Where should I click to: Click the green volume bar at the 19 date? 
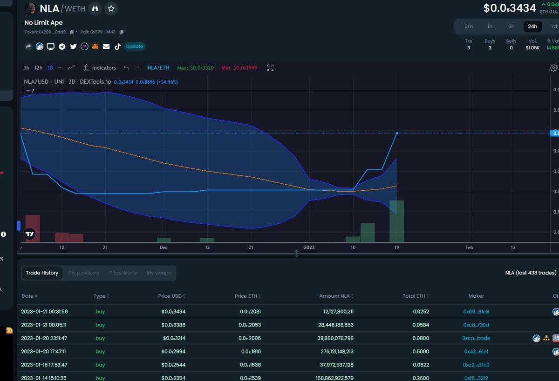[x=396, y=221]
